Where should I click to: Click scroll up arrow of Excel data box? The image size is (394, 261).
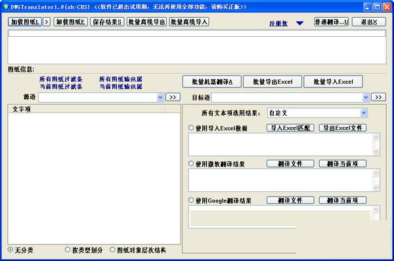376,137
